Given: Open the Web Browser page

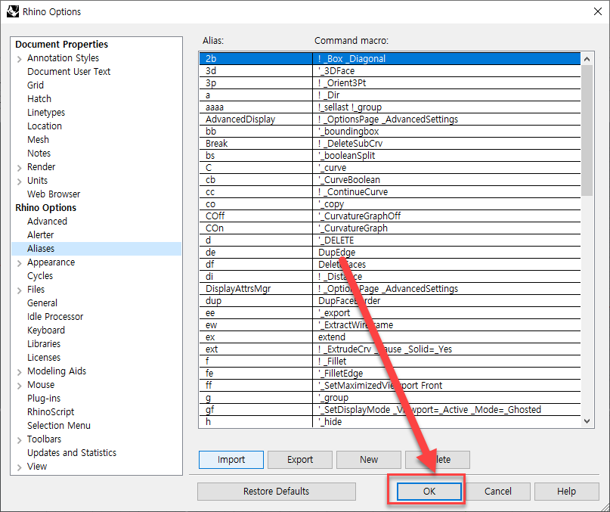Looking at the screenshot, I should (x=54, y=194).
